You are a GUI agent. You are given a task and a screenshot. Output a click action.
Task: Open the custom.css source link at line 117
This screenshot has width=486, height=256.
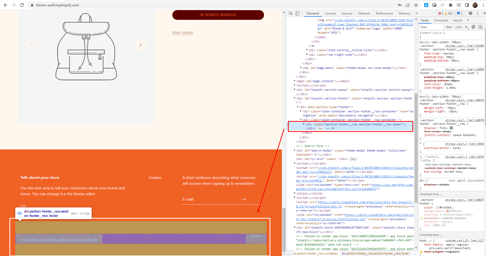pyautogui.click(x=465, y=240)
